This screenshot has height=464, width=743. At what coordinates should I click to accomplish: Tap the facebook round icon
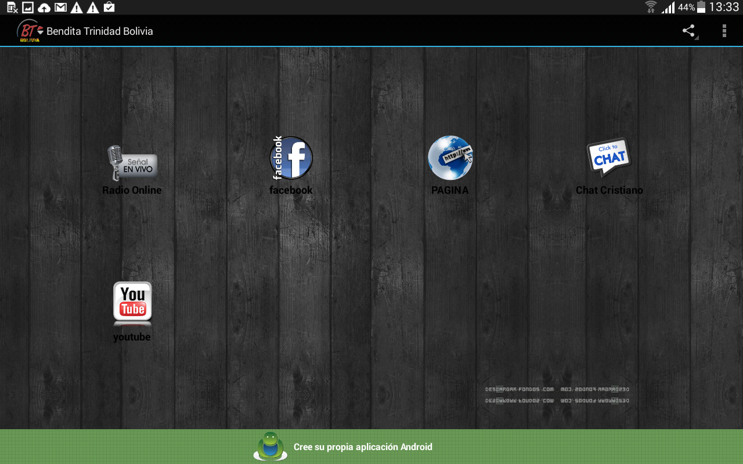(291, 158)
